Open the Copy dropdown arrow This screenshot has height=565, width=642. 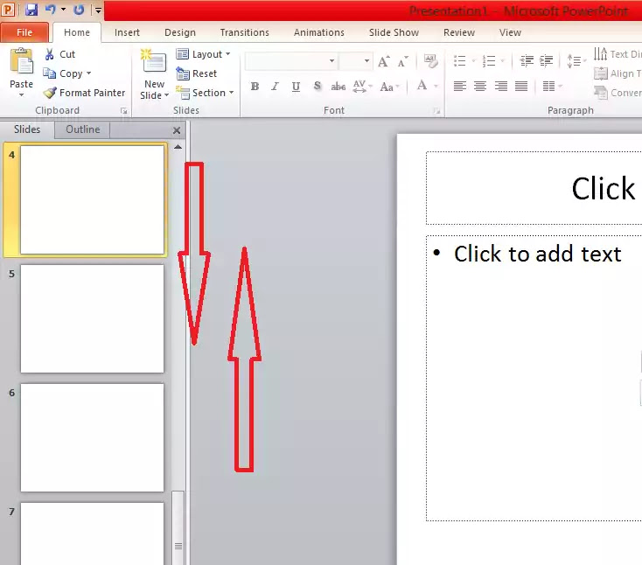pyautogui.click(x=88, y=73)
